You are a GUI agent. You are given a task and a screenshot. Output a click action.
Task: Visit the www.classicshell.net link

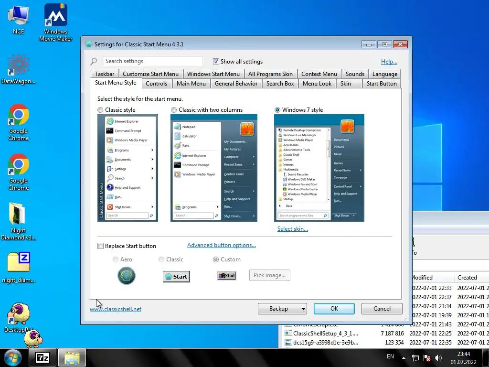coord(116,309)
